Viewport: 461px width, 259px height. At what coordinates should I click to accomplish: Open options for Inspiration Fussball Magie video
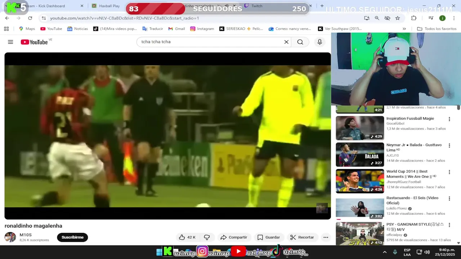449,119
